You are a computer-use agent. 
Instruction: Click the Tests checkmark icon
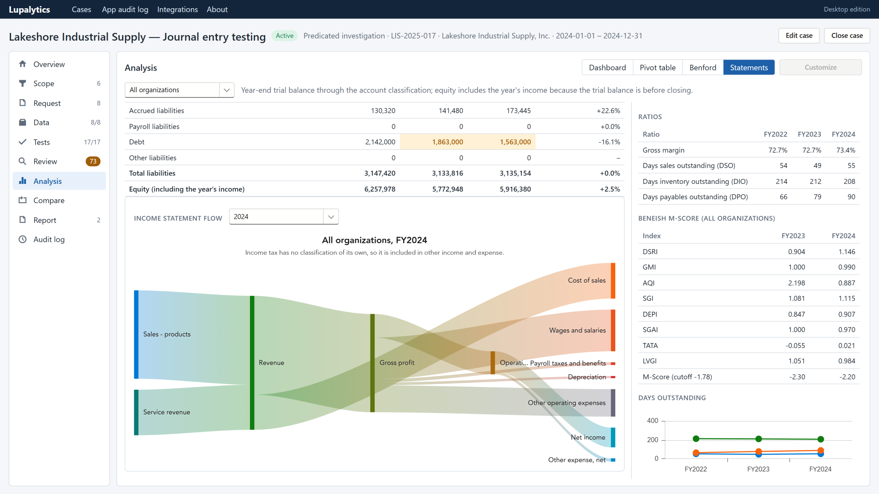[x=23, y=142]
